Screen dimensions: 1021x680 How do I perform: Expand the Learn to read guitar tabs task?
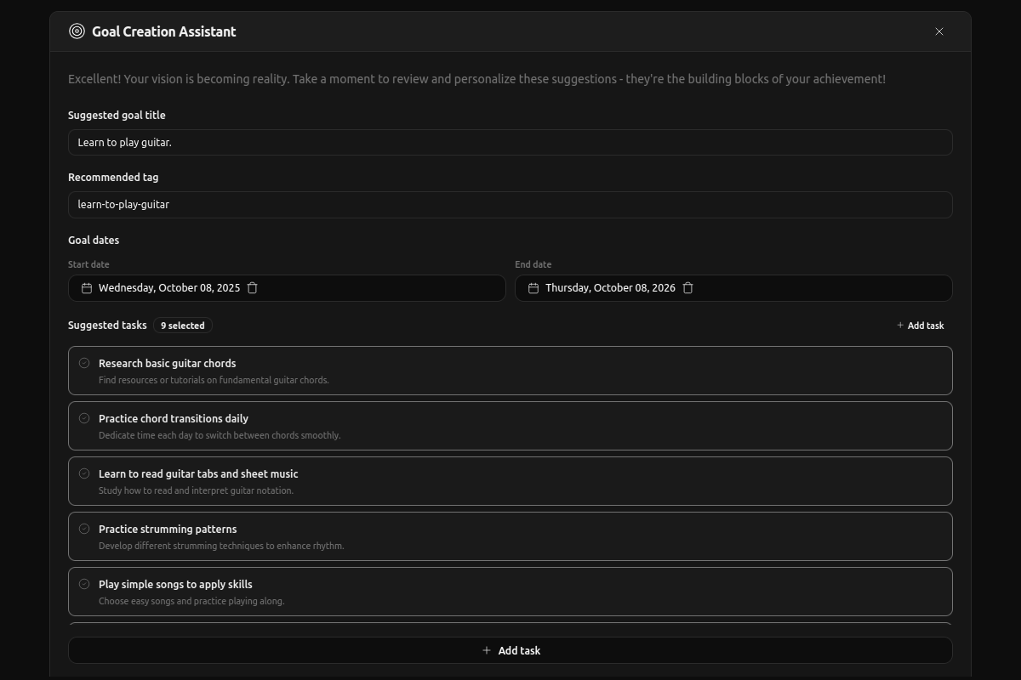click(510, 480)
